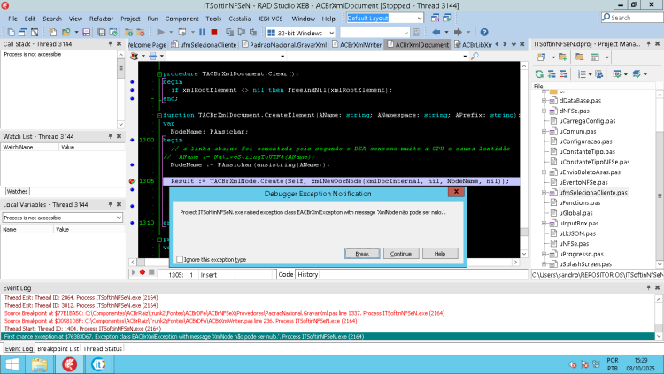Collapse the TACBrXmlDocument.Clear procedure fold
The width and height of the screenshot is (664, 374).
(x=159, y=73)
